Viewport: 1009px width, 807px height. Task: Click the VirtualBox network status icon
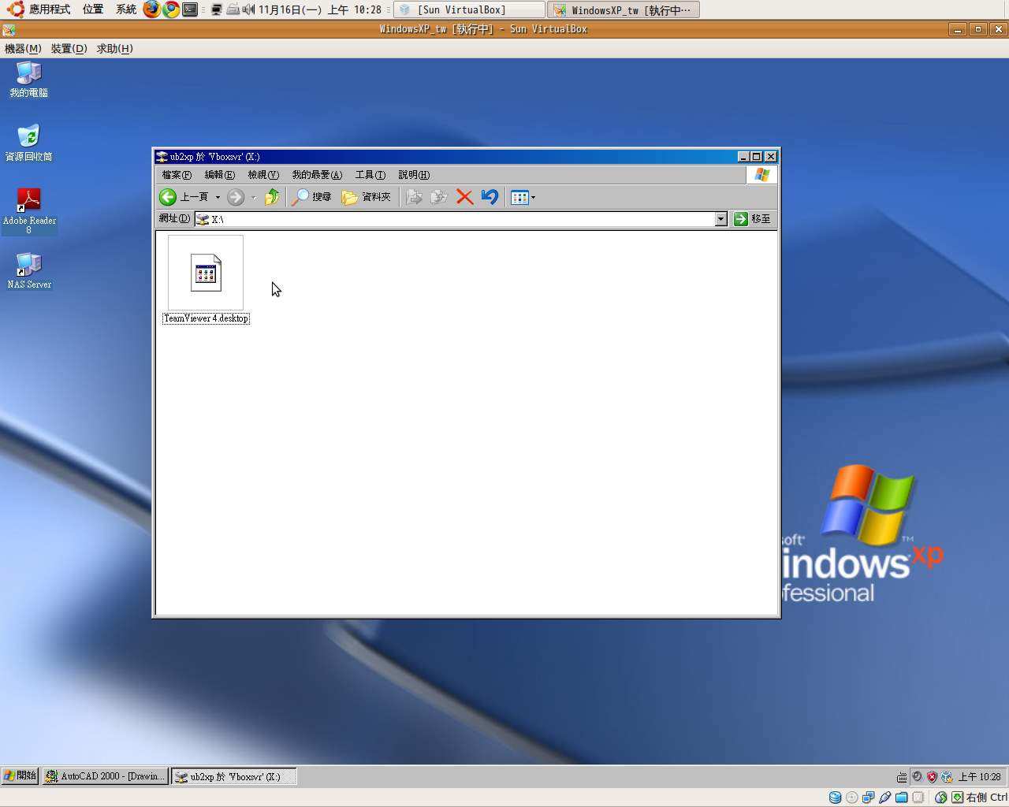(868, 798)
